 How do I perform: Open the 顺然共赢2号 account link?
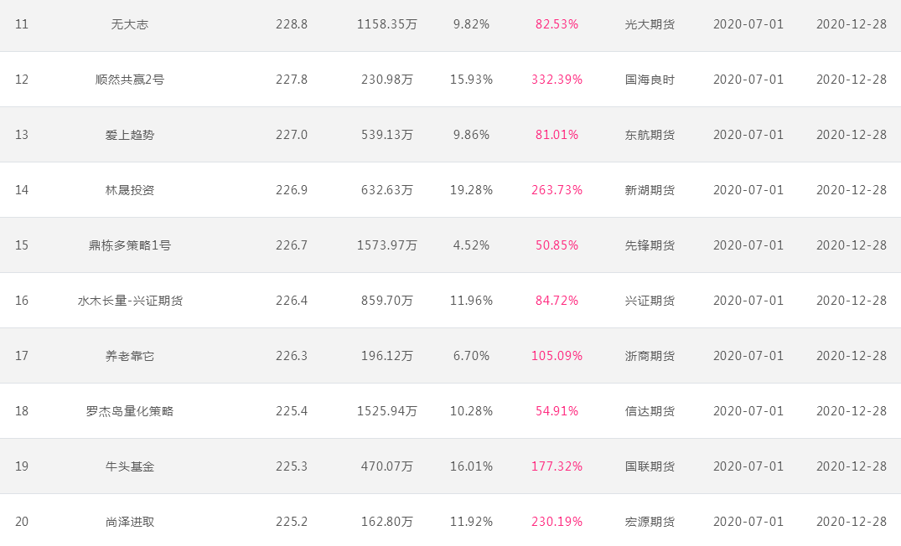(x=130, y=80)
